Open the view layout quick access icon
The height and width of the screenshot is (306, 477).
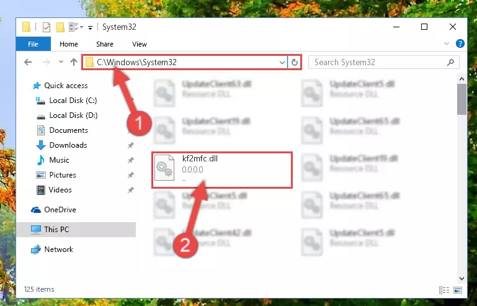tap(76, 27)
